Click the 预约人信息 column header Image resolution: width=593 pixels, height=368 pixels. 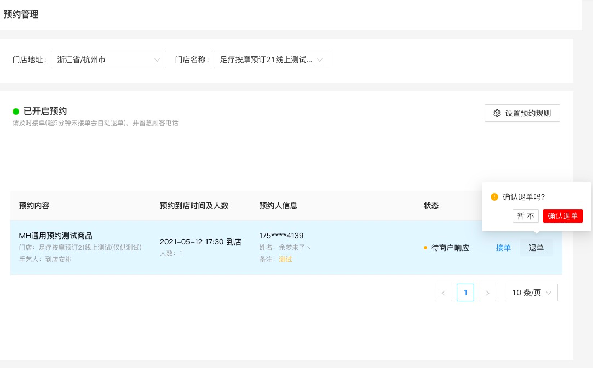(278, 206)
